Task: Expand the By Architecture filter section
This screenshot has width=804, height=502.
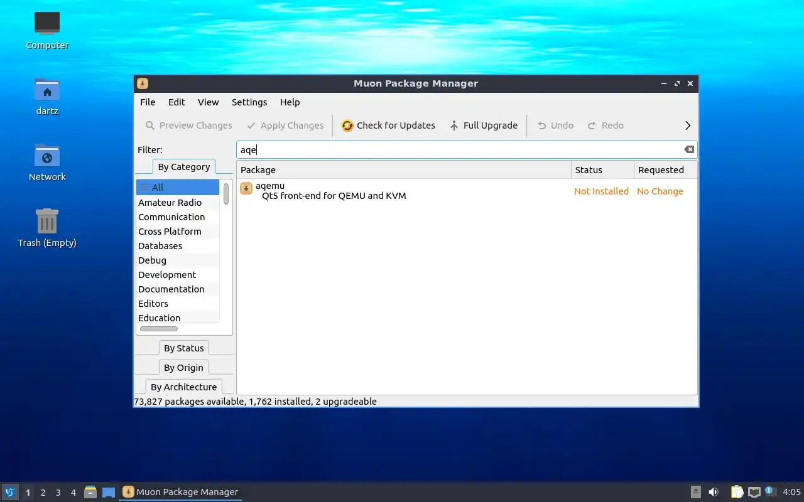Action: tap(184, 387)
